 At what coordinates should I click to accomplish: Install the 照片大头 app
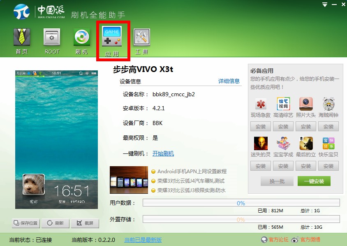tap(306, 126)
